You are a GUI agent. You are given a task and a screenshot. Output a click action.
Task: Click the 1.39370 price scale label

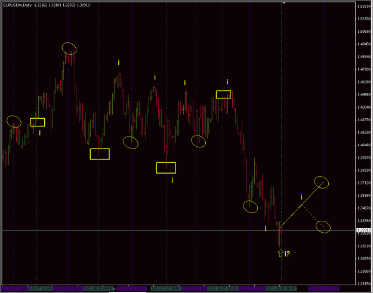[x=364, y=158]
